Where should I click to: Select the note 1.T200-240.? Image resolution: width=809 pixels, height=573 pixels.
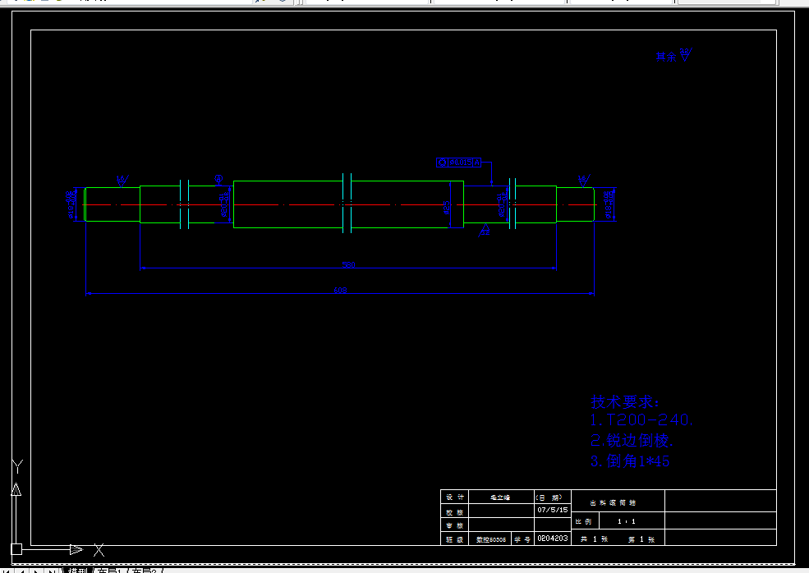pos(641,420)
